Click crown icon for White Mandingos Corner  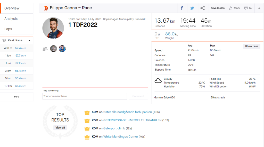[x=87, y=137]
